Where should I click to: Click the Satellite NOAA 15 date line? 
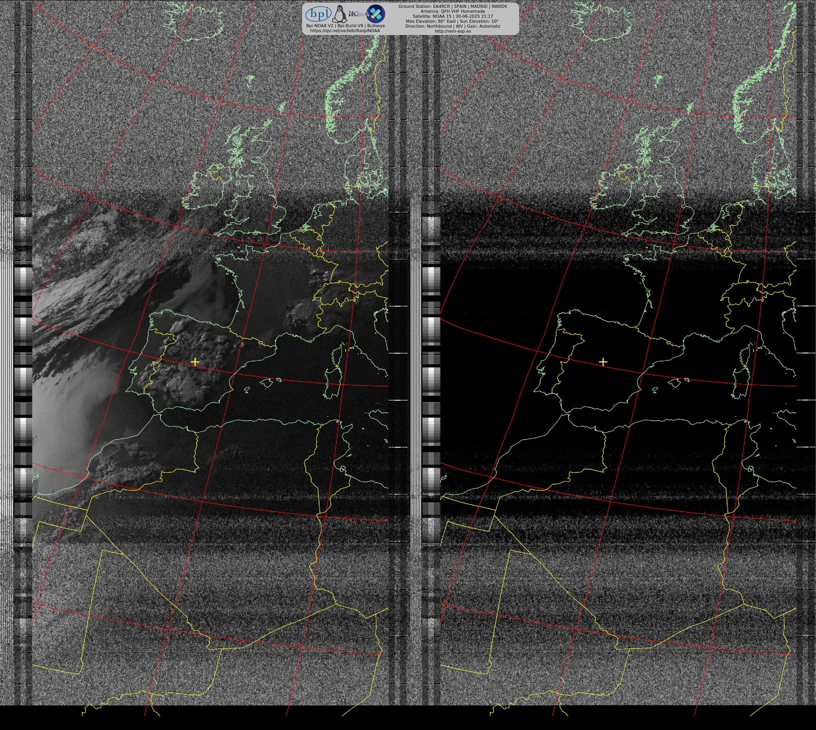coord(452,16)
